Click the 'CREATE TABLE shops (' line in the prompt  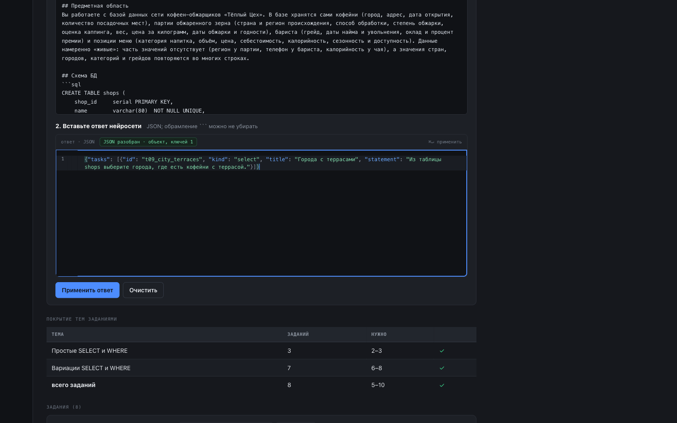tap(94, 93)
